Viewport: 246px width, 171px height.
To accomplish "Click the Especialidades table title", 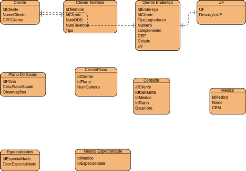I will (x=20, y=152).
